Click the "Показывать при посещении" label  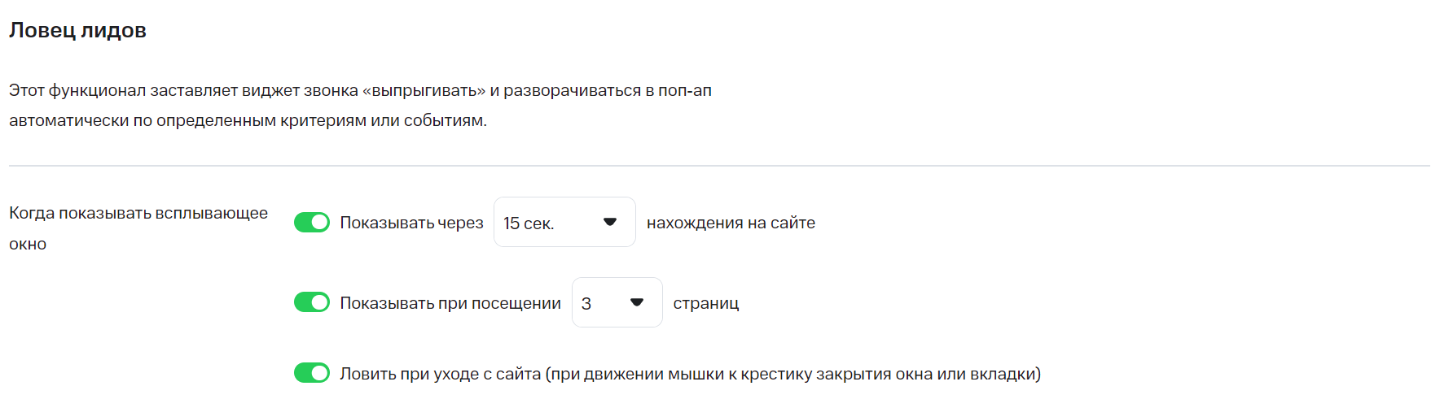pos(450,303)
